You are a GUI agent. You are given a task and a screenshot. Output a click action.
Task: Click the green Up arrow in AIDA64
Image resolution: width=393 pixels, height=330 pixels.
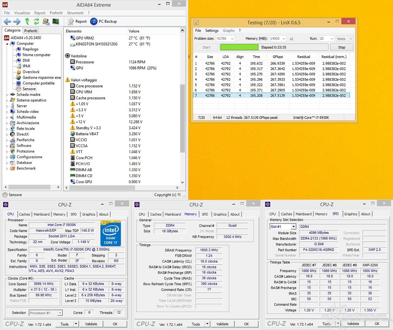point(27,21)
